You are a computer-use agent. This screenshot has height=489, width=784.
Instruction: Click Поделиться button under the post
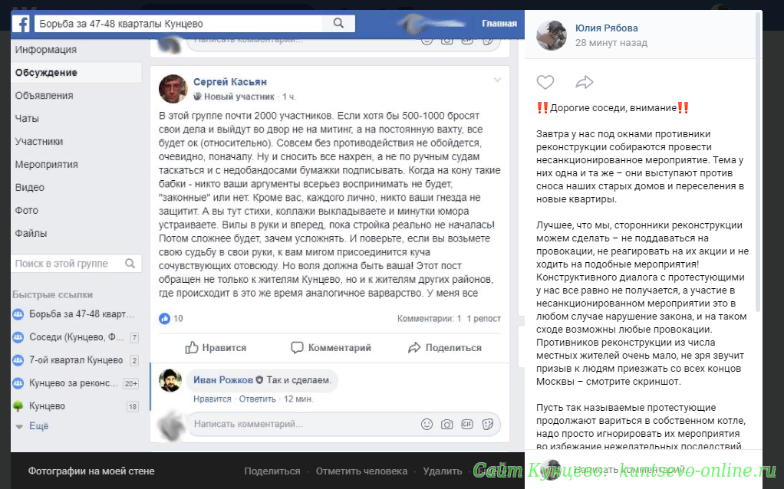[x=444, y=348]
